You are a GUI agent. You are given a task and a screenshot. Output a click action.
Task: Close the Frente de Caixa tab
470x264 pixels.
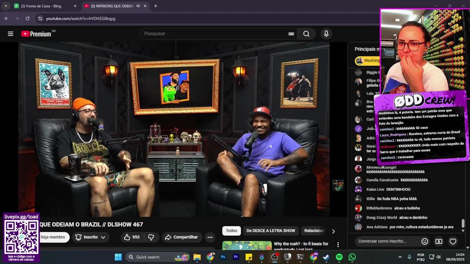pyautogui.click(x=75, y=6)
